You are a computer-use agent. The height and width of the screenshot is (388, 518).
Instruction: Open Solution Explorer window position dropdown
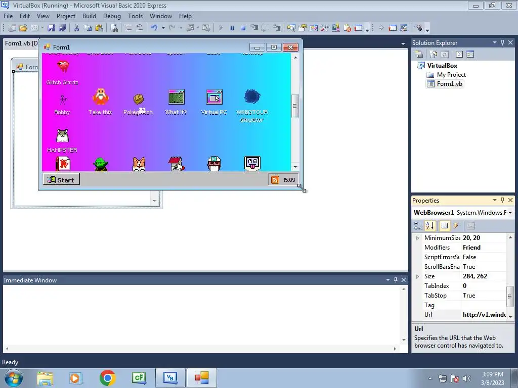click(x=495, y=42)
